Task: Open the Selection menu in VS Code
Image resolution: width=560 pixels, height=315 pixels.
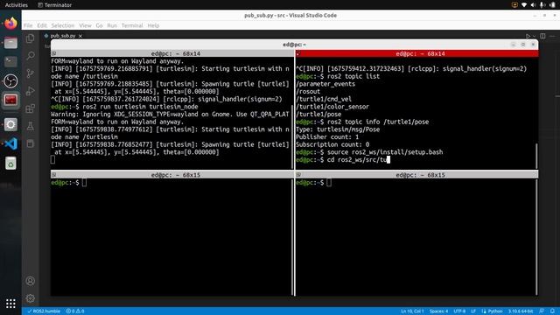Action: (x=62, y=25)
